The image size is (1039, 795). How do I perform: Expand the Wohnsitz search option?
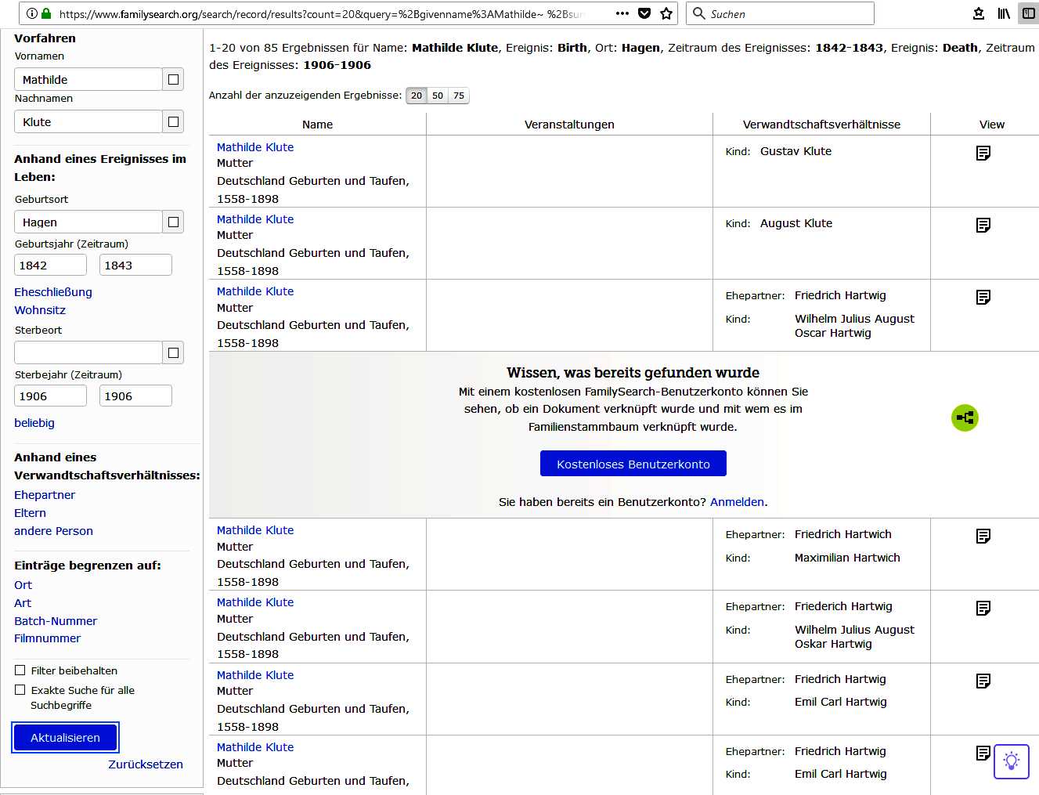point(40,310)
